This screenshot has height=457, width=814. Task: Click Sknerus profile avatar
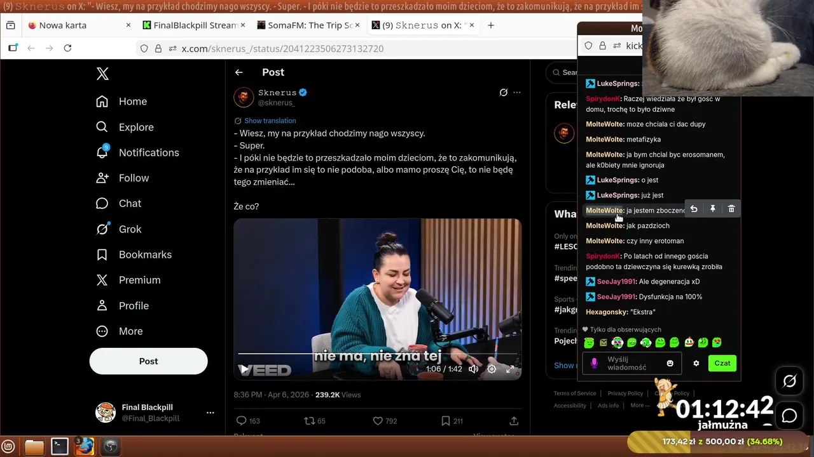click(x=244, y=97)
